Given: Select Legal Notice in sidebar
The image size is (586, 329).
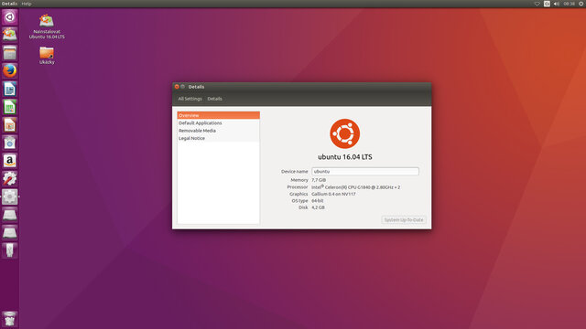Looking at the screenshot, I should [218, 138].
